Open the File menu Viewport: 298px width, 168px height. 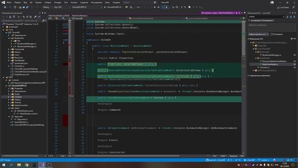coord(9,2)
